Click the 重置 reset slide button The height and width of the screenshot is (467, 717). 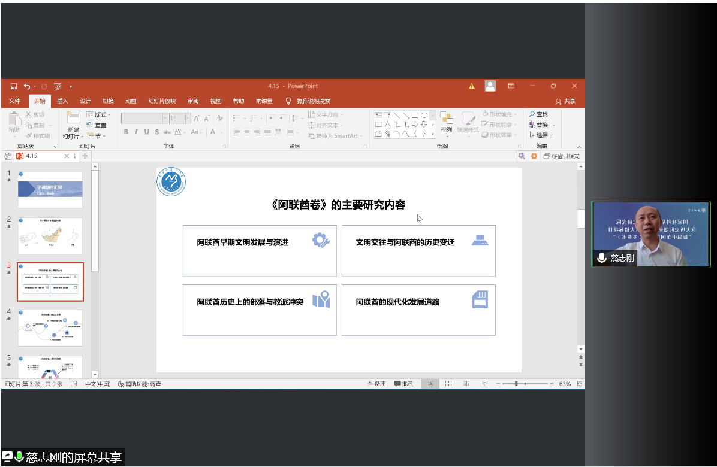click(97, 125)
